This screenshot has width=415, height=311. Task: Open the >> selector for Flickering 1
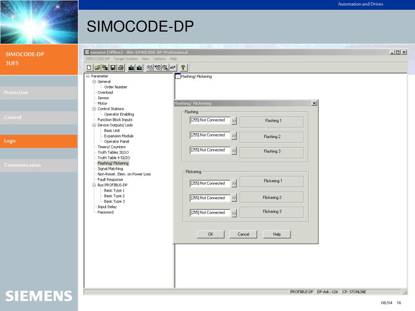coord(234,183)
